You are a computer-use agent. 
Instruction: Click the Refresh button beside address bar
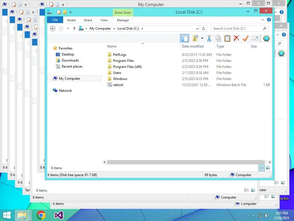click(204, 28)
